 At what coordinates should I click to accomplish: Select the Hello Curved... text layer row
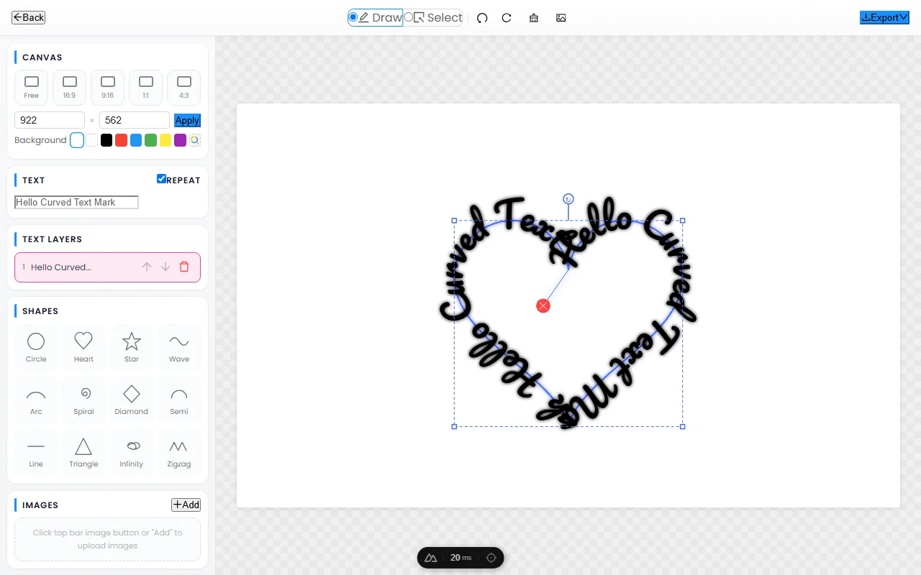(x=107, y=267)
